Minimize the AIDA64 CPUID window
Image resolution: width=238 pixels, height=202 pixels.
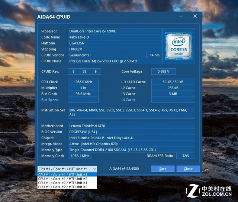pyautogui.click(x=180, y=16)
